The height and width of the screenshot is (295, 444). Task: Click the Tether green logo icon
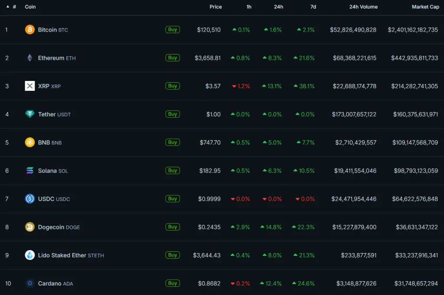29,114
